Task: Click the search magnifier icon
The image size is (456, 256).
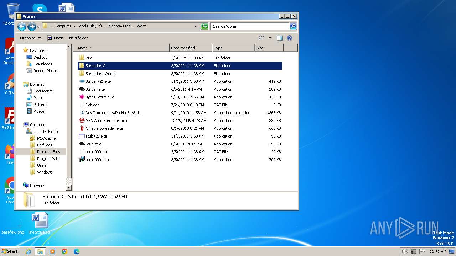Action: click(293, 26)
